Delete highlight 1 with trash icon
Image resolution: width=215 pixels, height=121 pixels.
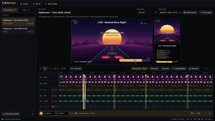(x=210, y=113)
